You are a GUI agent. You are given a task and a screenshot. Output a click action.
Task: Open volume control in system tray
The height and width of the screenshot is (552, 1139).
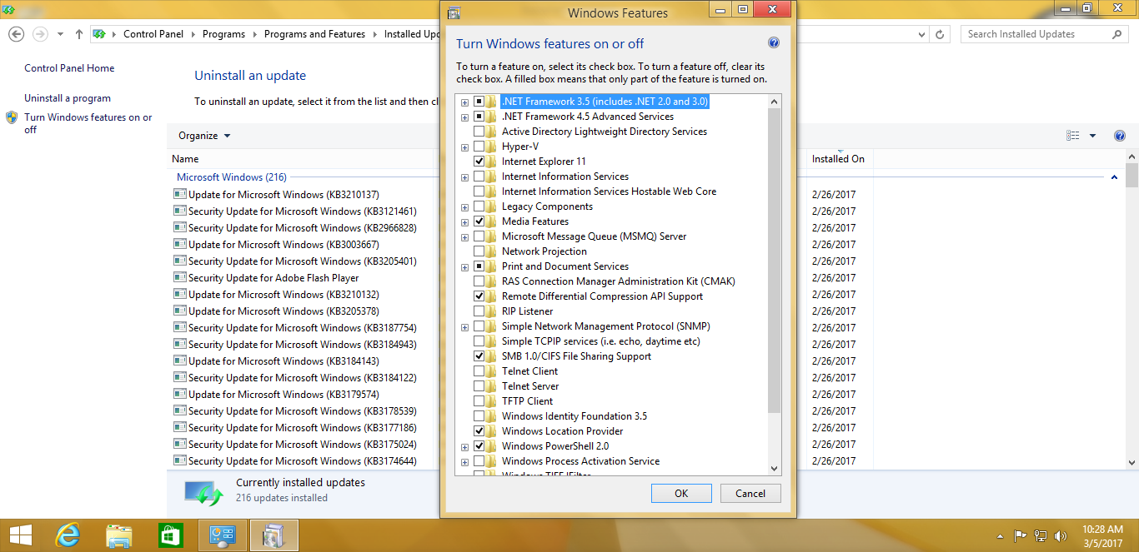[1061, 536]
